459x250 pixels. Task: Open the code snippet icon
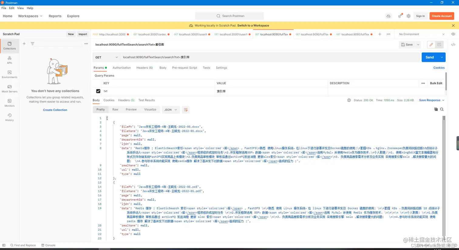[453, 45]
